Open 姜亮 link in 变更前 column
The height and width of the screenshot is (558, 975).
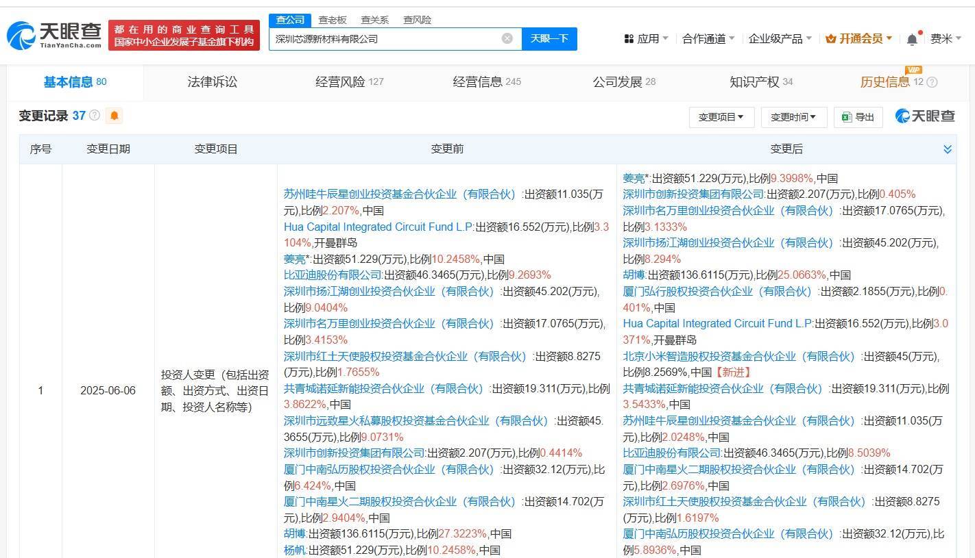(x=295, y=259)
